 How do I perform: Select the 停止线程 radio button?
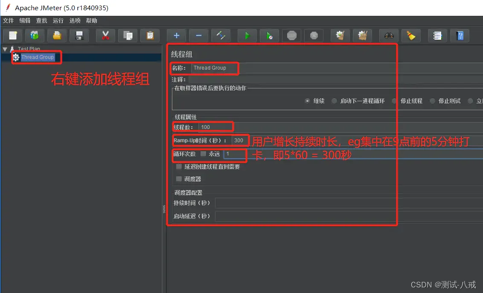[394, 101]
